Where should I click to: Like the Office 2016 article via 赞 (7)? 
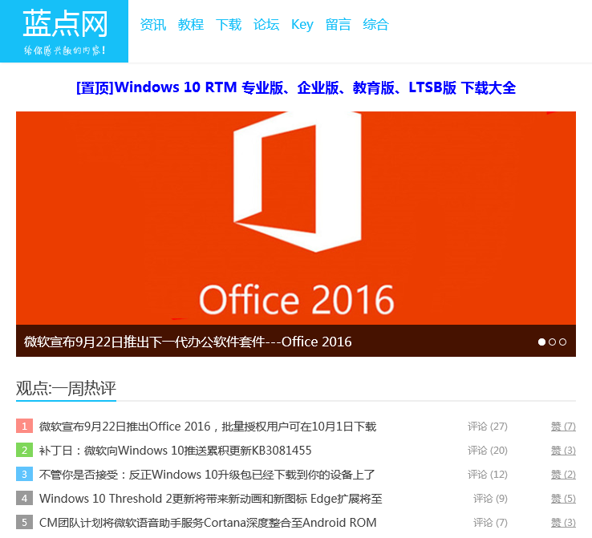(563, 427)
